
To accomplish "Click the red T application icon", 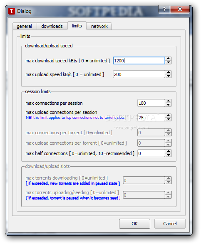I will (12, 11).
